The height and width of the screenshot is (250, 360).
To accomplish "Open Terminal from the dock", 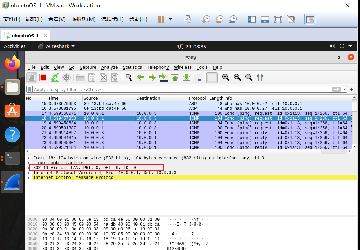I will [x=13, y=158].
